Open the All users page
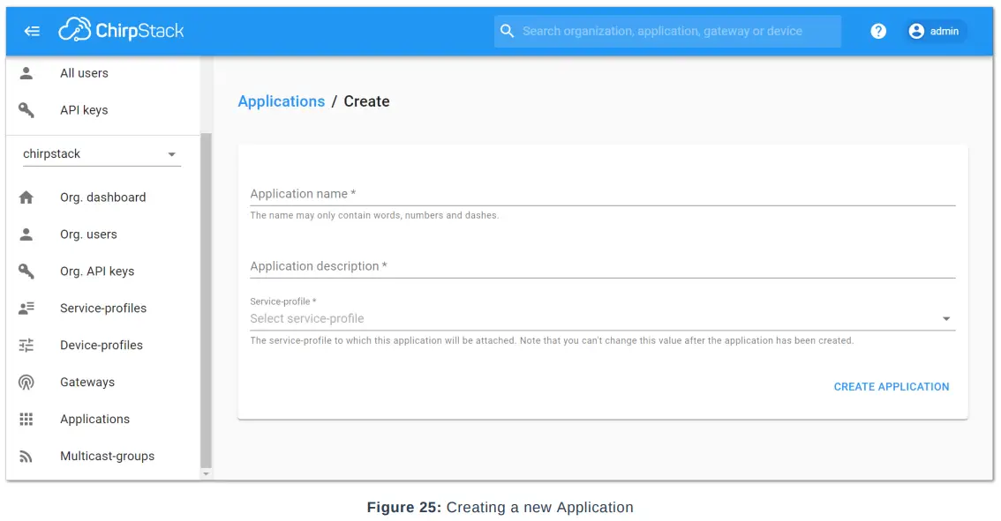 (84, 73)
